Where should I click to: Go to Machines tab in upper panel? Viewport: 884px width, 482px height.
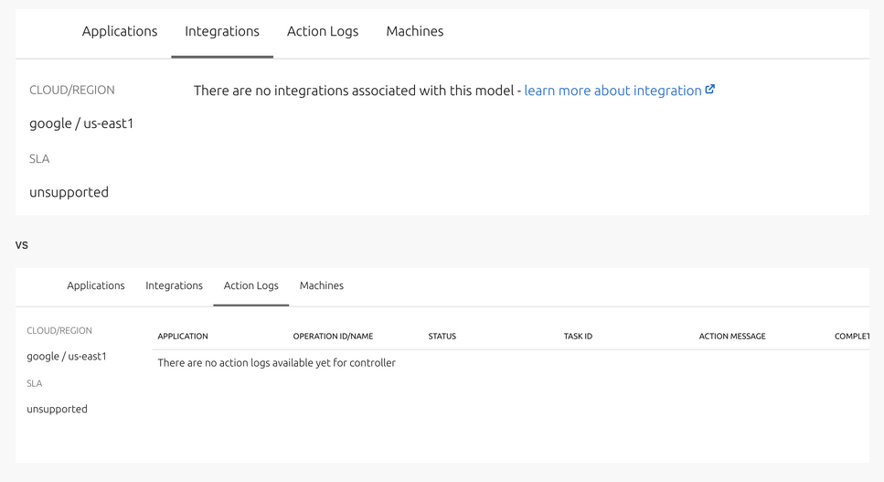(415, 31)
